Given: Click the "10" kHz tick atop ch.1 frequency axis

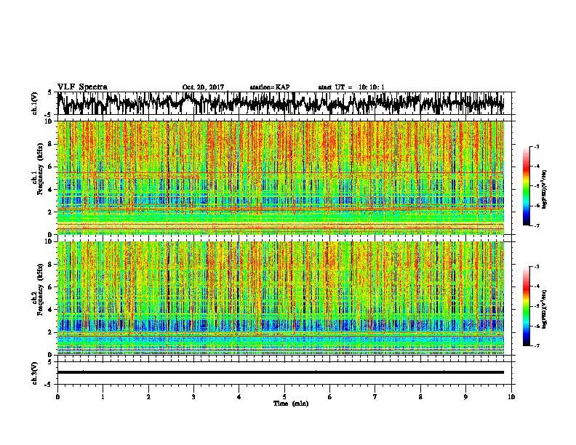Looking at the screenshot, I should coord(49,121).
